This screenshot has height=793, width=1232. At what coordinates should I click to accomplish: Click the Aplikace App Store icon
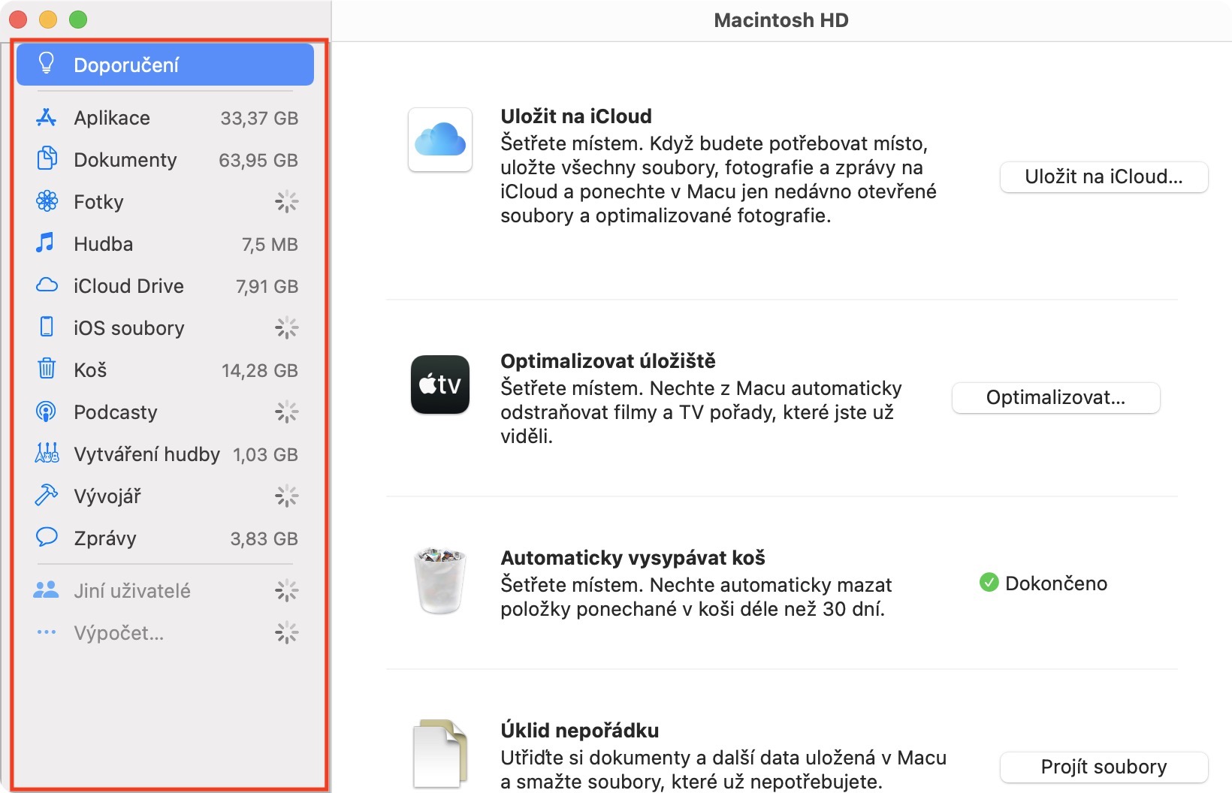(x=47, y=118)
